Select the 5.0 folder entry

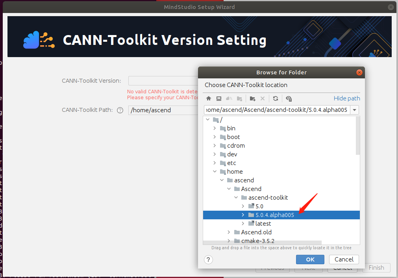(x=281, y=206)
